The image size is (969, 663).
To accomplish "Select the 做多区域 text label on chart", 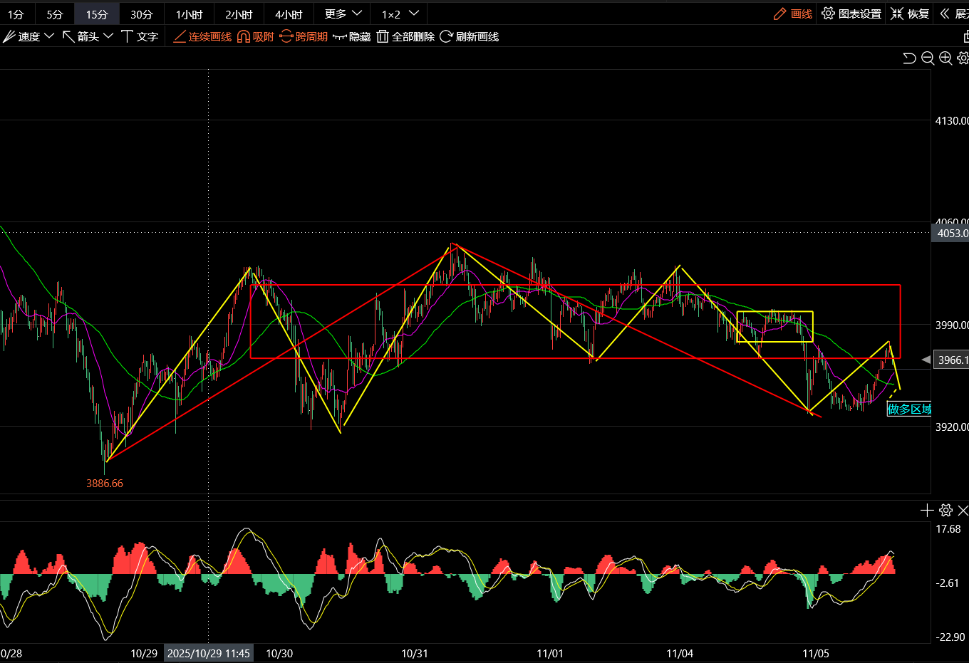I will [x=908, y=409].
